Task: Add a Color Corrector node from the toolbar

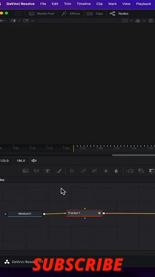Action: coord(72,171)
